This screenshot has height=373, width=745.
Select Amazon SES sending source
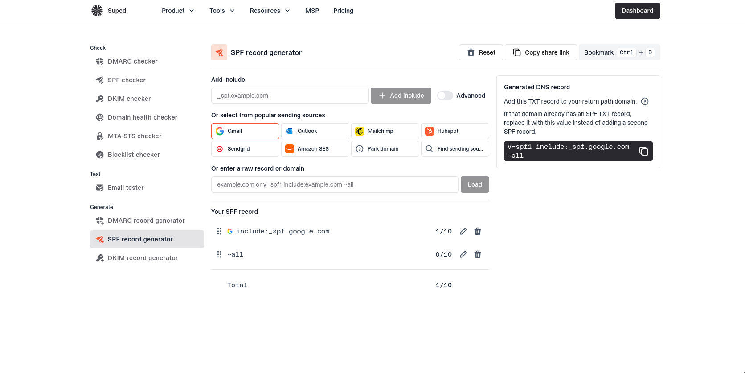click(x=315, y=149)
